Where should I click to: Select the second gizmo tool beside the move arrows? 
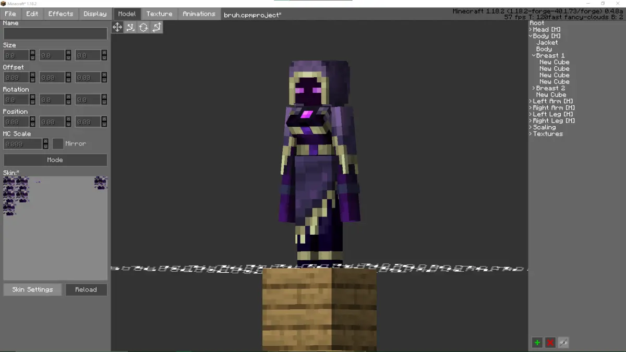coord(130,27)
